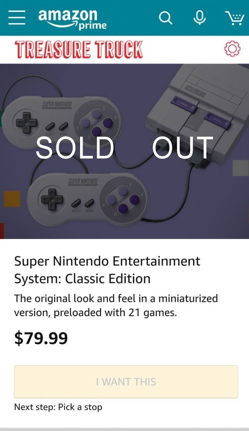Screen dimensions: 249x431
Task: Tap the Next step: Pick a stop text
Action: [58, 407]
